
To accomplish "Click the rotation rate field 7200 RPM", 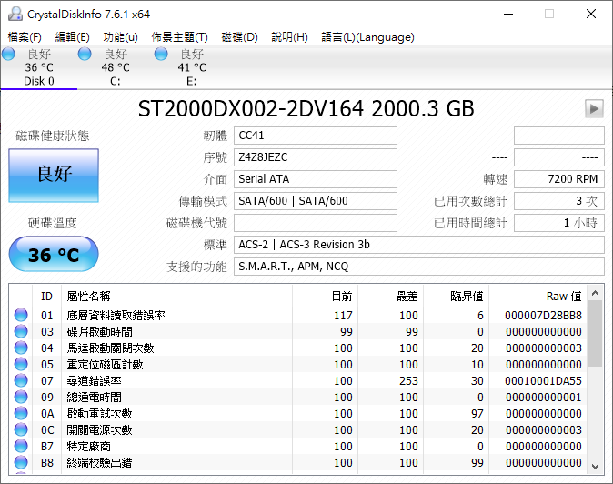I will (559, 179).
